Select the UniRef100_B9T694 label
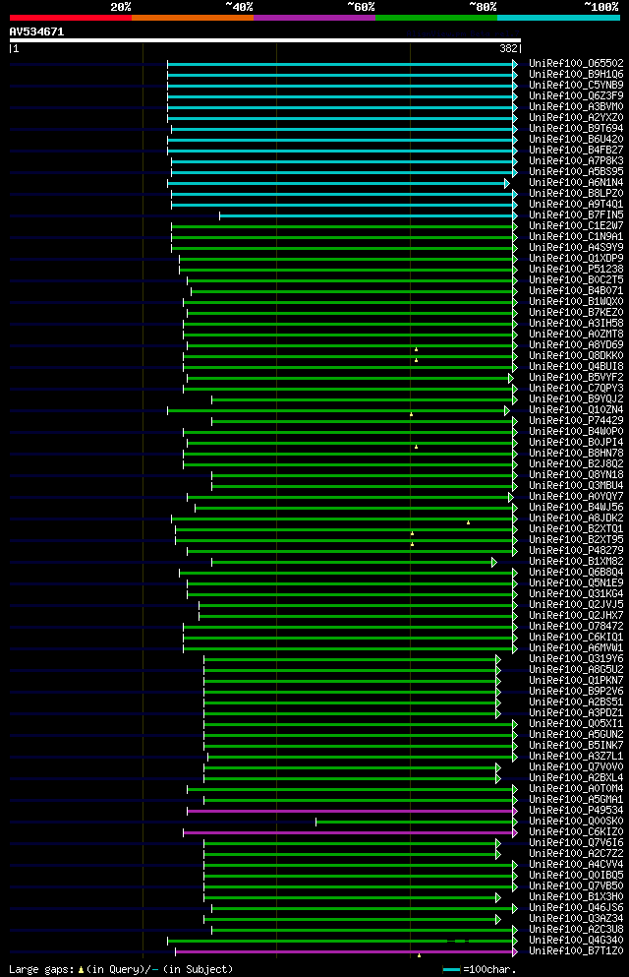Image resolution: width=629 pixels, height=977 pixels. (x=576, y=128)
